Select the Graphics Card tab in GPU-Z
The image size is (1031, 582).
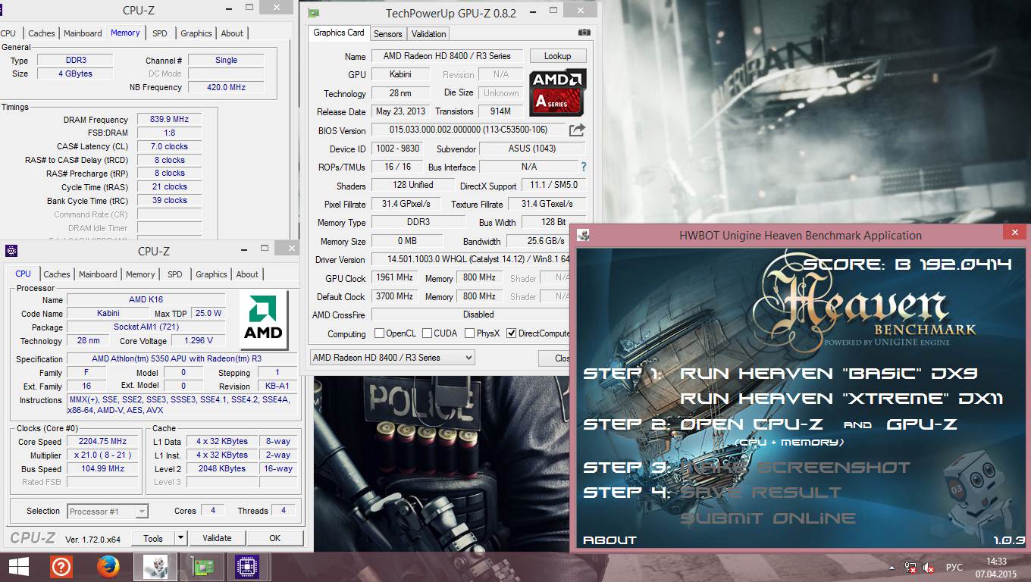(339, 33)
